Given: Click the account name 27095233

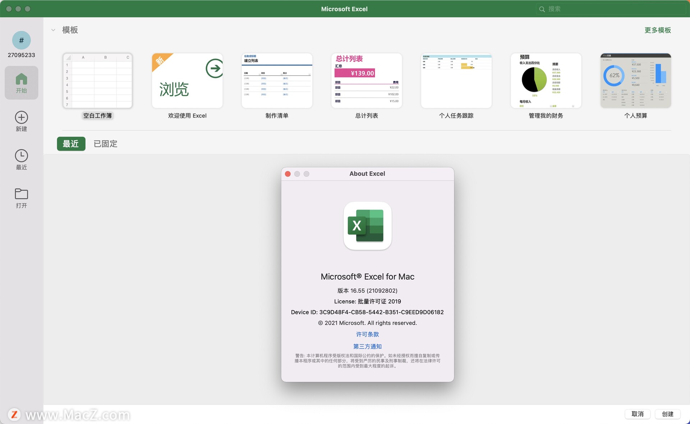Looking at the screenshot, I should [x=21, y=55].
